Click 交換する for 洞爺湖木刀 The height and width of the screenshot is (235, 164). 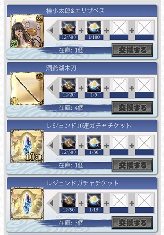133,108
